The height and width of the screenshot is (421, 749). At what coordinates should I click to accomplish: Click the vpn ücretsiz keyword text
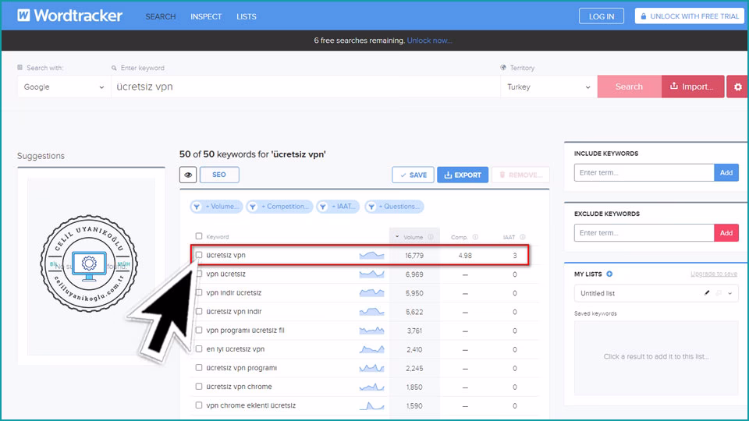pos(226,274)
